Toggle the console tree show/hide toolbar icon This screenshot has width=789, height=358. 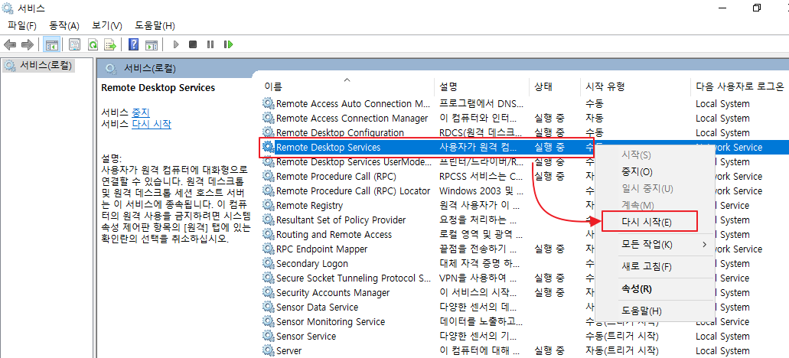pyautogui.click(x=51, y=44)
